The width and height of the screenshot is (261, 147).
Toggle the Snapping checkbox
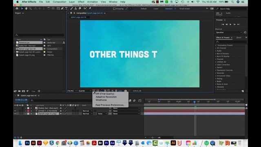[x=114, y=9]
